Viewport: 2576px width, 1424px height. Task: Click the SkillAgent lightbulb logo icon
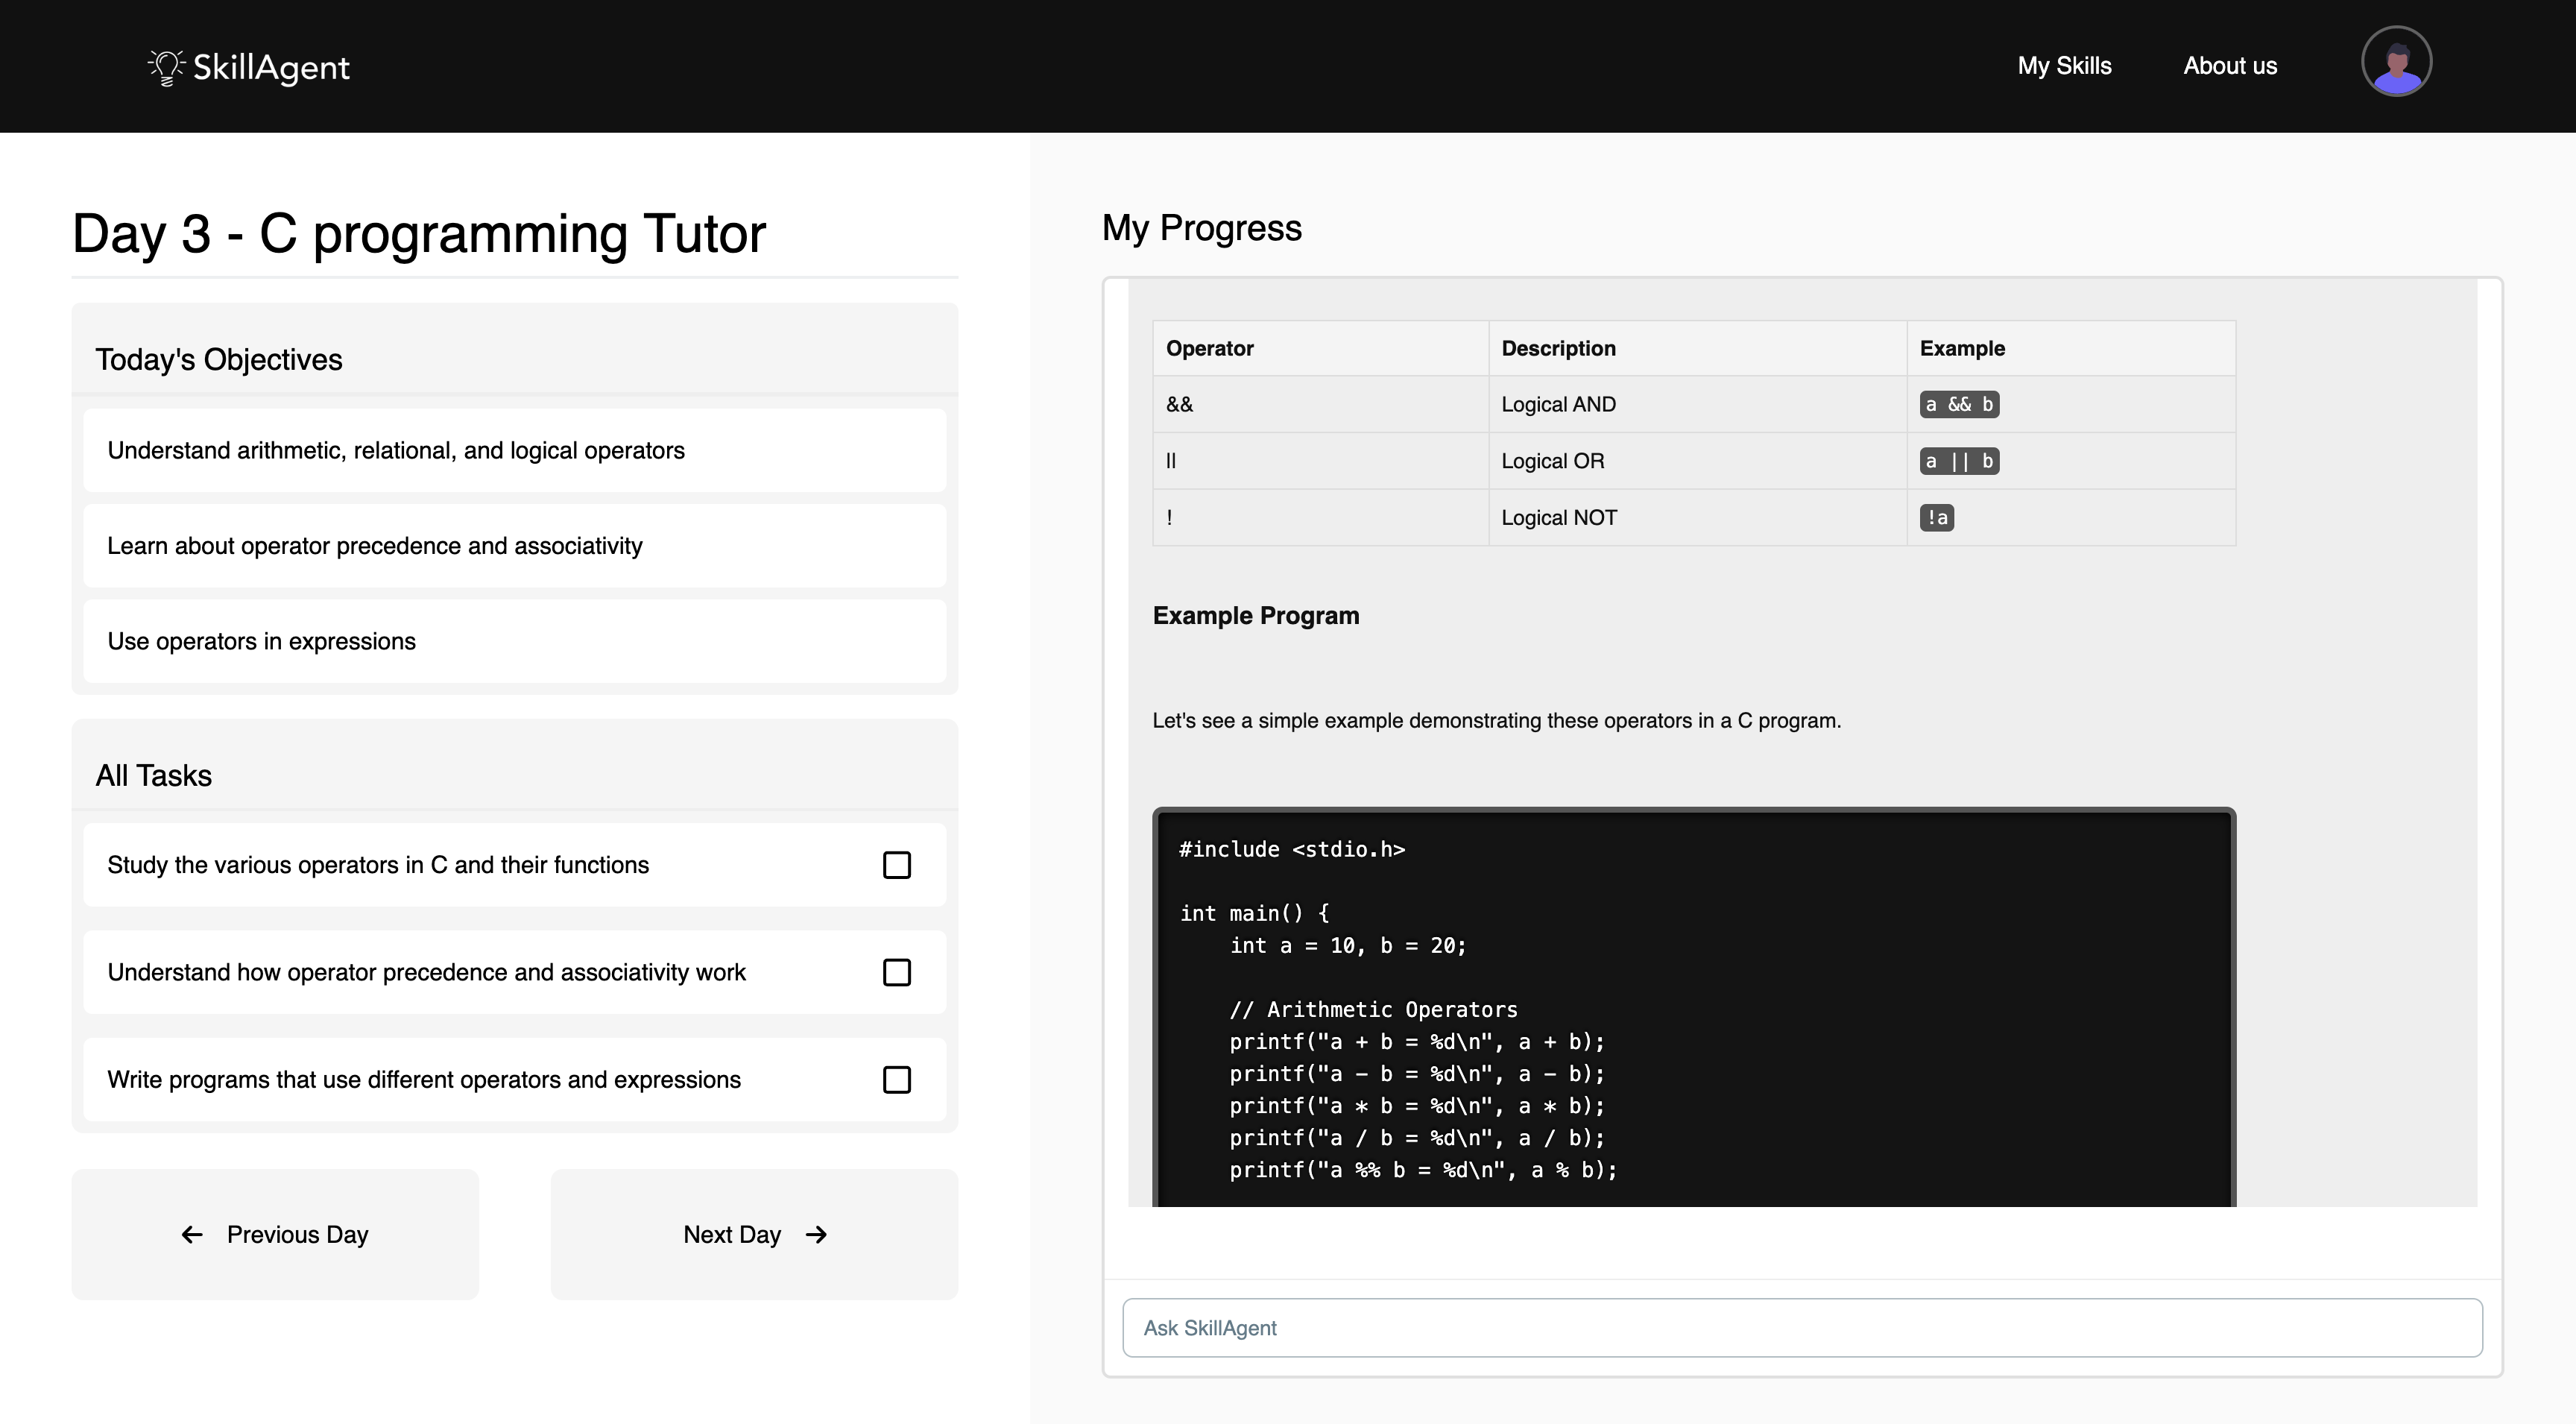click(166, 67)
